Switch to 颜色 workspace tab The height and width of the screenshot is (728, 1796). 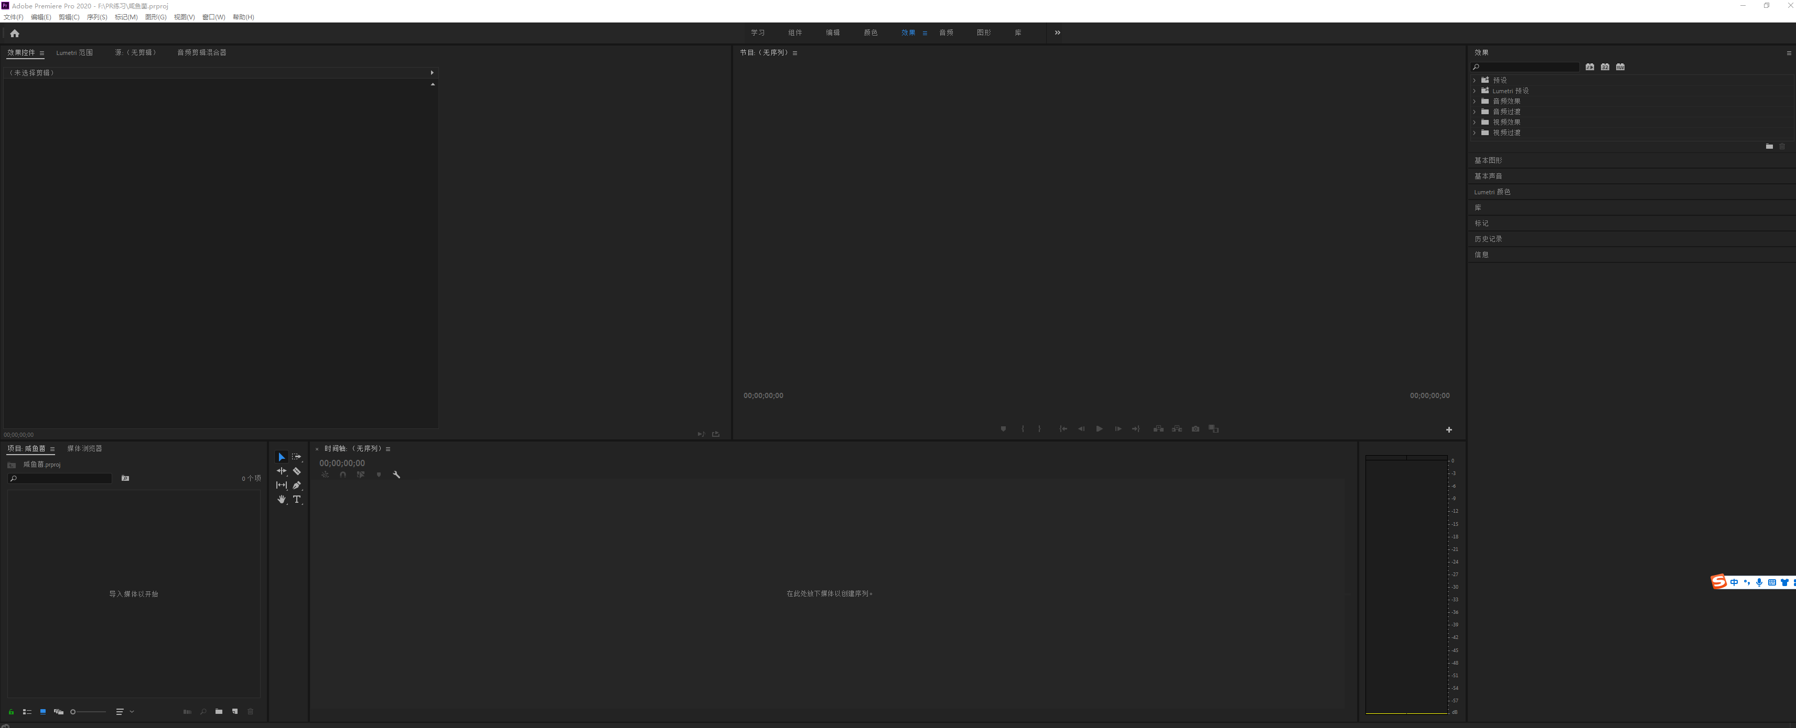(x=871, y=33)
